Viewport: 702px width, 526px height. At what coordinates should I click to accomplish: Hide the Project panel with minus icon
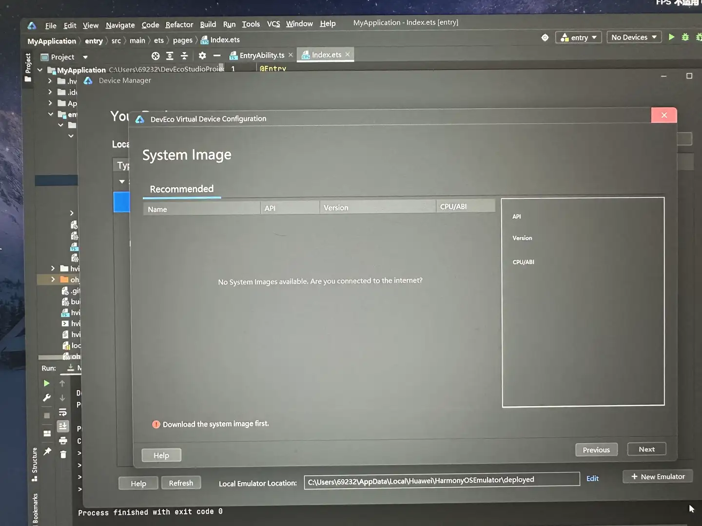pos(217,56)
